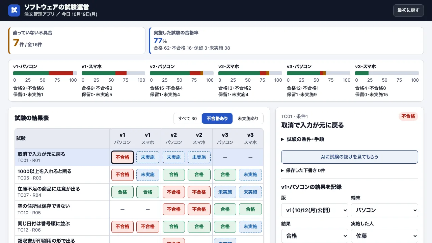Click v2 スマホ 不合格 cell for TC07
The image size is (432, 243).
click(x=199, y=192)
